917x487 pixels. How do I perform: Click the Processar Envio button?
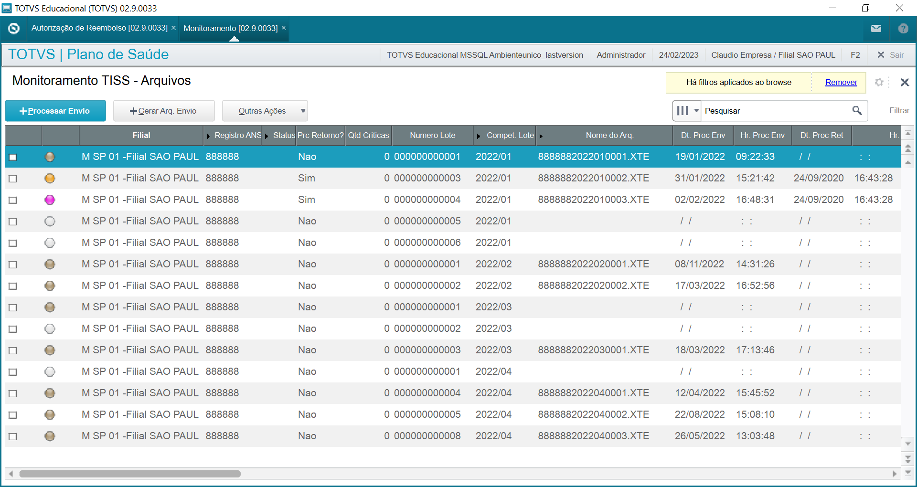[55, 111]
